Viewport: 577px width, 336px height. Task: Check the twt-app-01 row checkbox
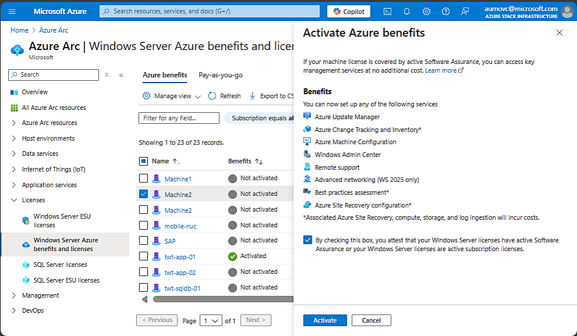[144, 256]
